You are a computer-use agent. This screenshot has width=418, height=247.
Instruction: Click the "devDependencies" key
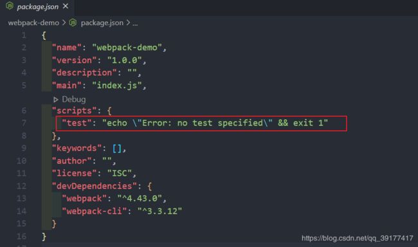(x=95, y=186)
